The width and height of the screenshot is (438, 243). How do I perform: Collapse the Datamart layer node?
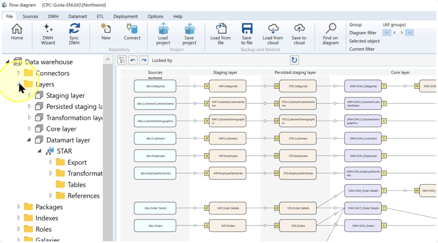[x=29, y=140]
